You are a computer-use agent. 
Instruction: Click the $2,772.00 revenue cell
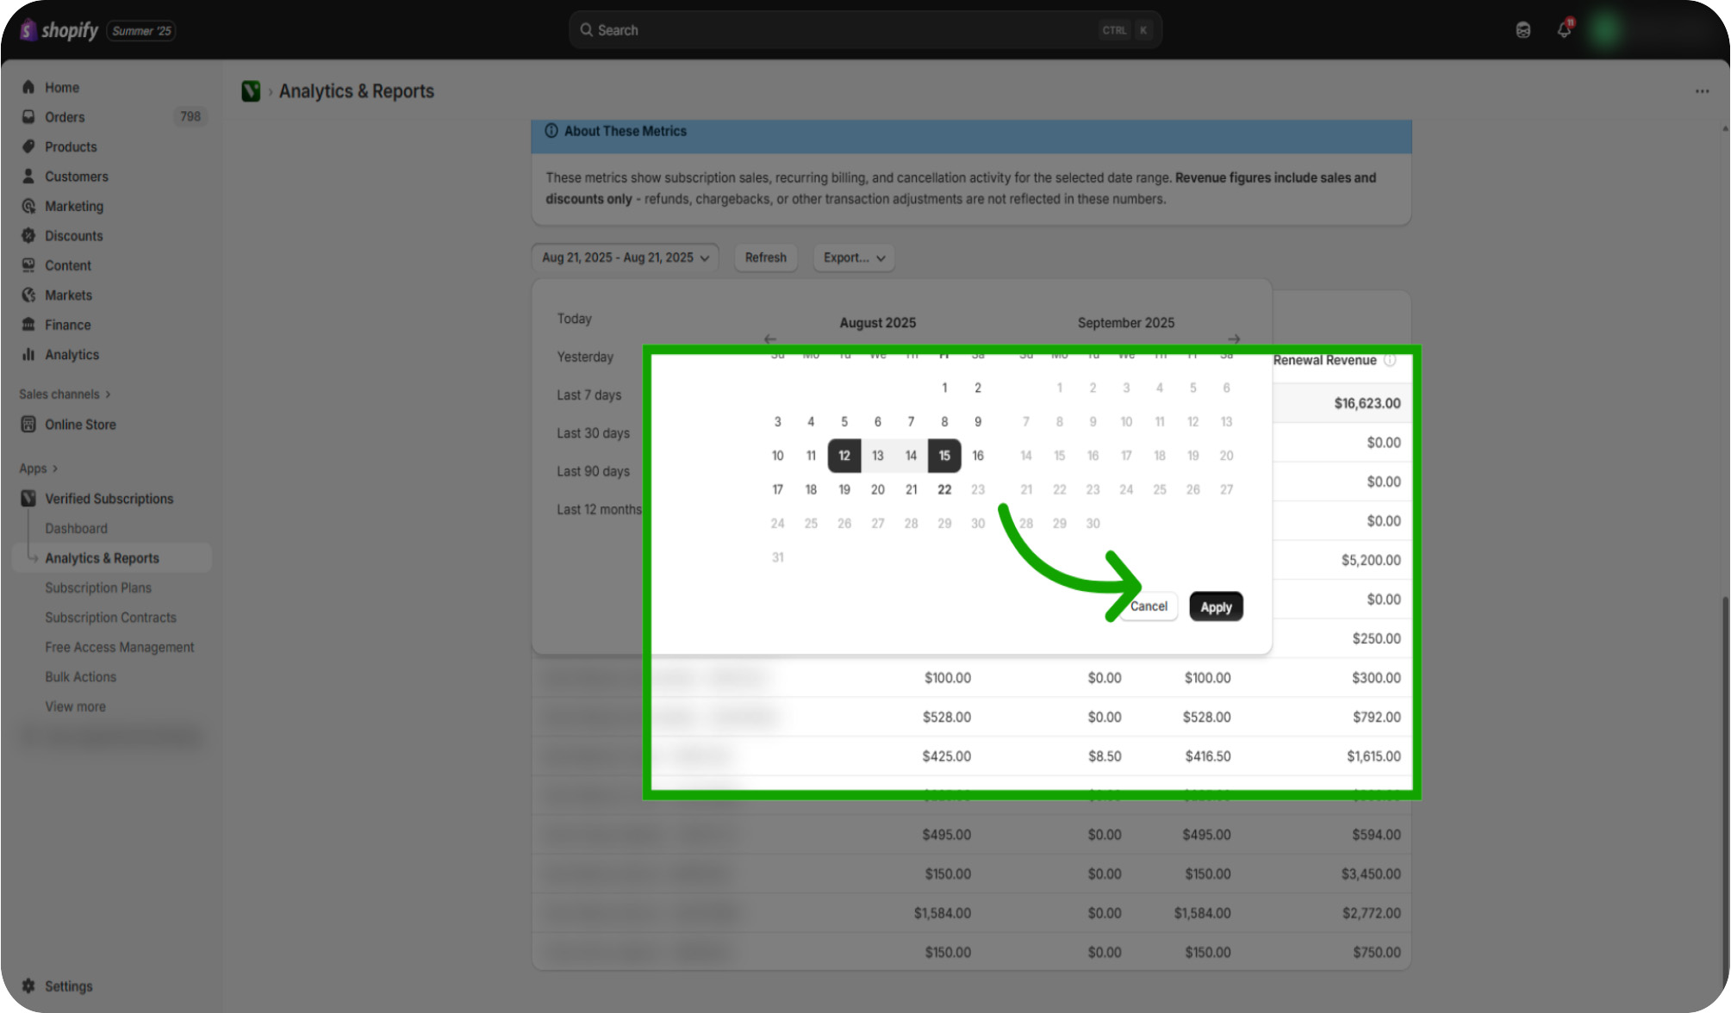click(x=1371, y=913)
